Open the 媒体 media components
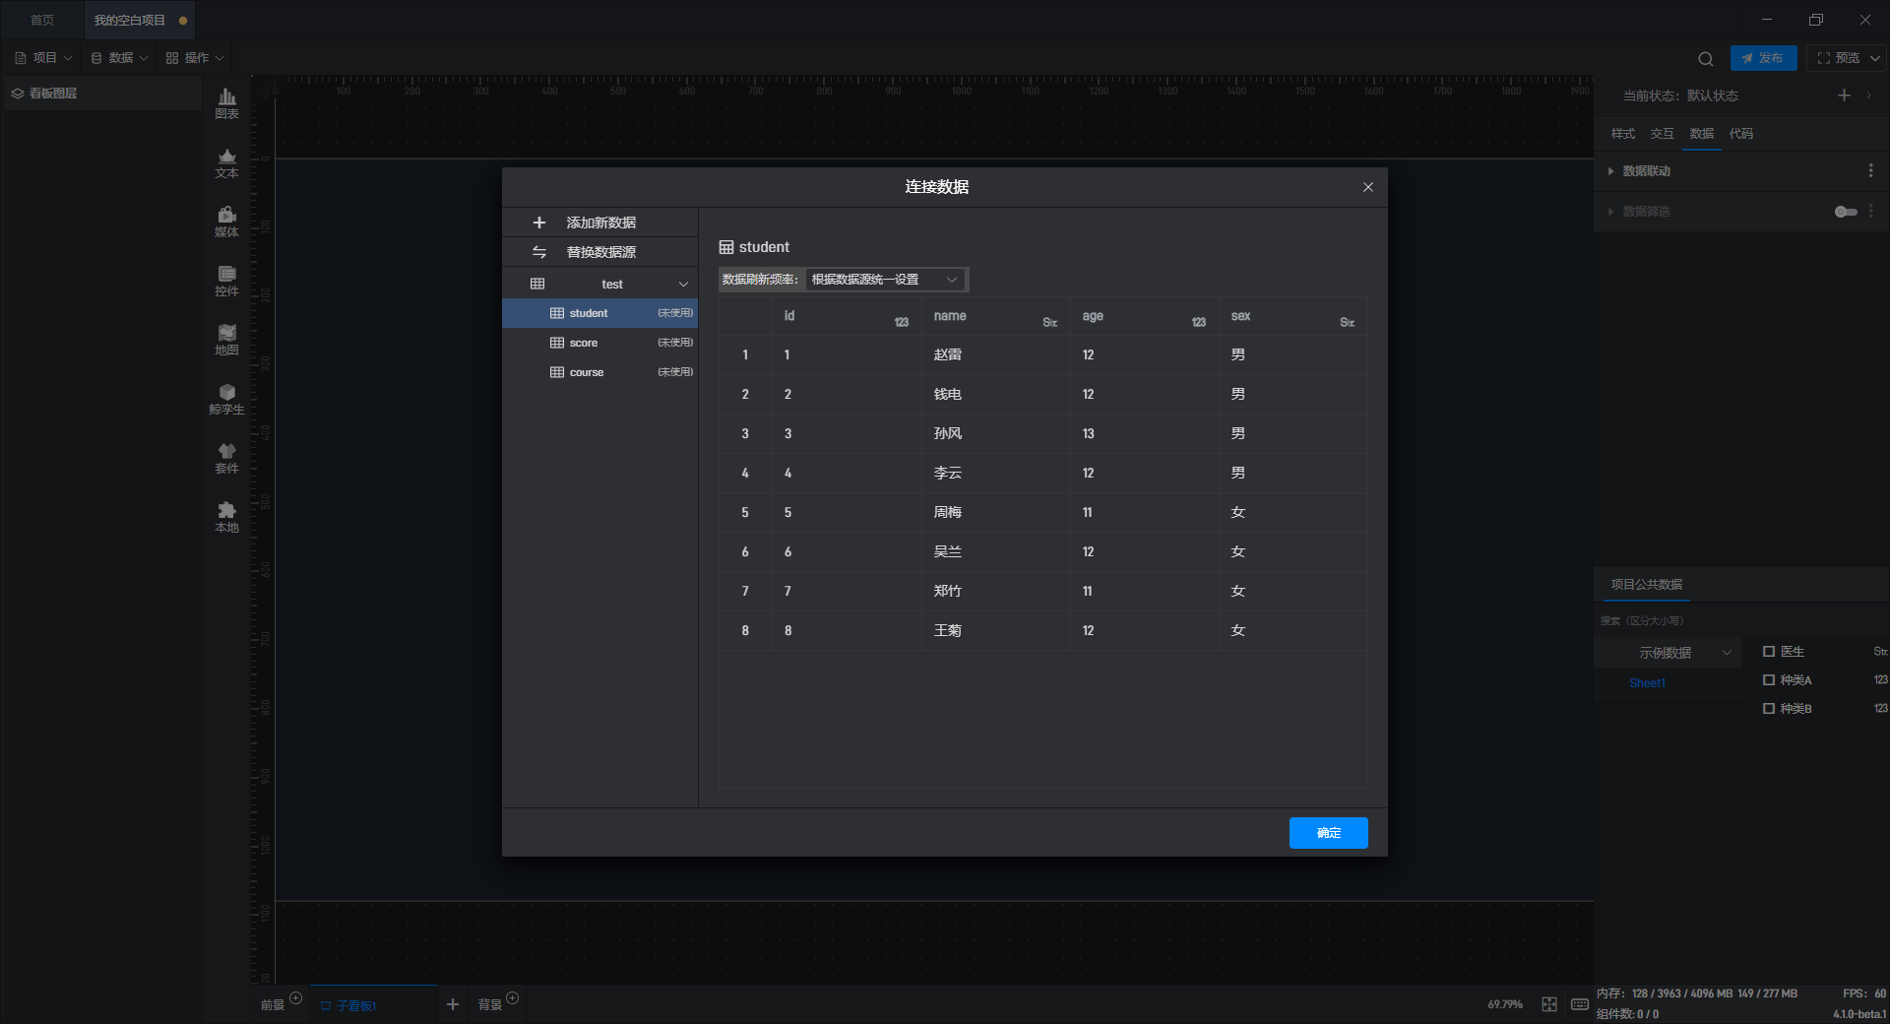This screenshot has height=1024, width=1890. tap(226, 222)
